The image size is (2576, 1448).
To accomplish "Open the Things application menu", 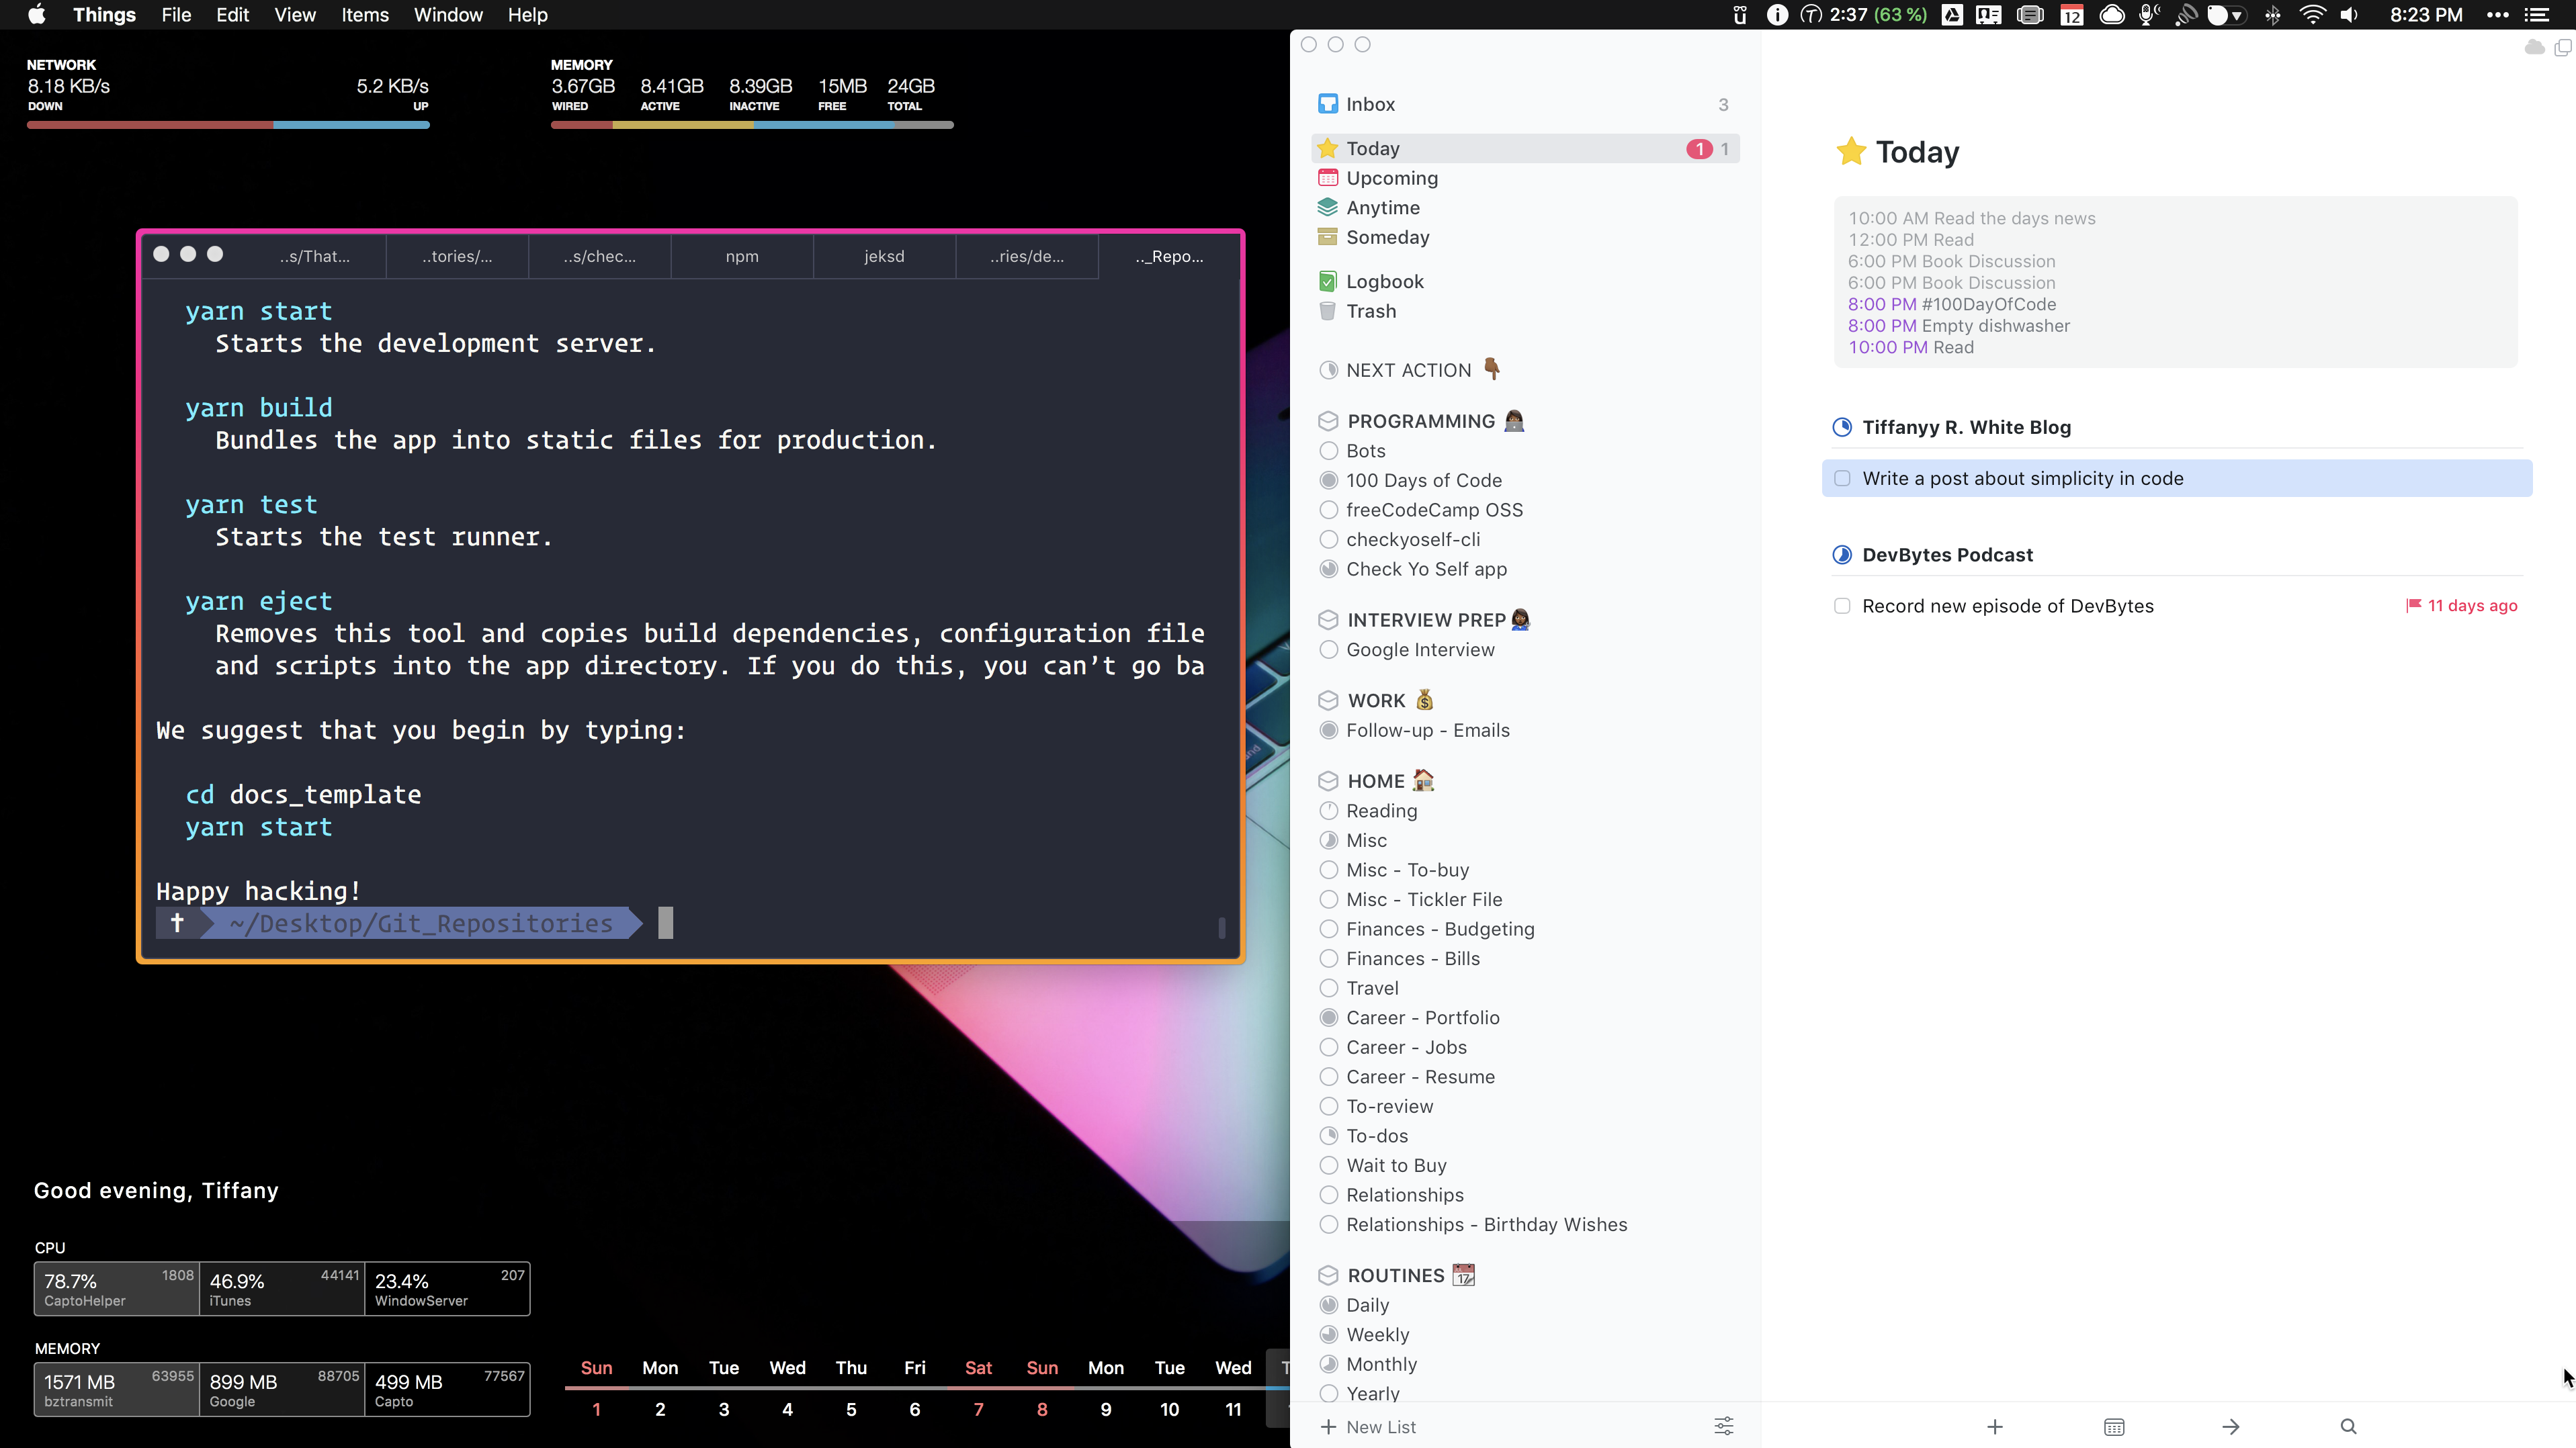I will point(104,15).
